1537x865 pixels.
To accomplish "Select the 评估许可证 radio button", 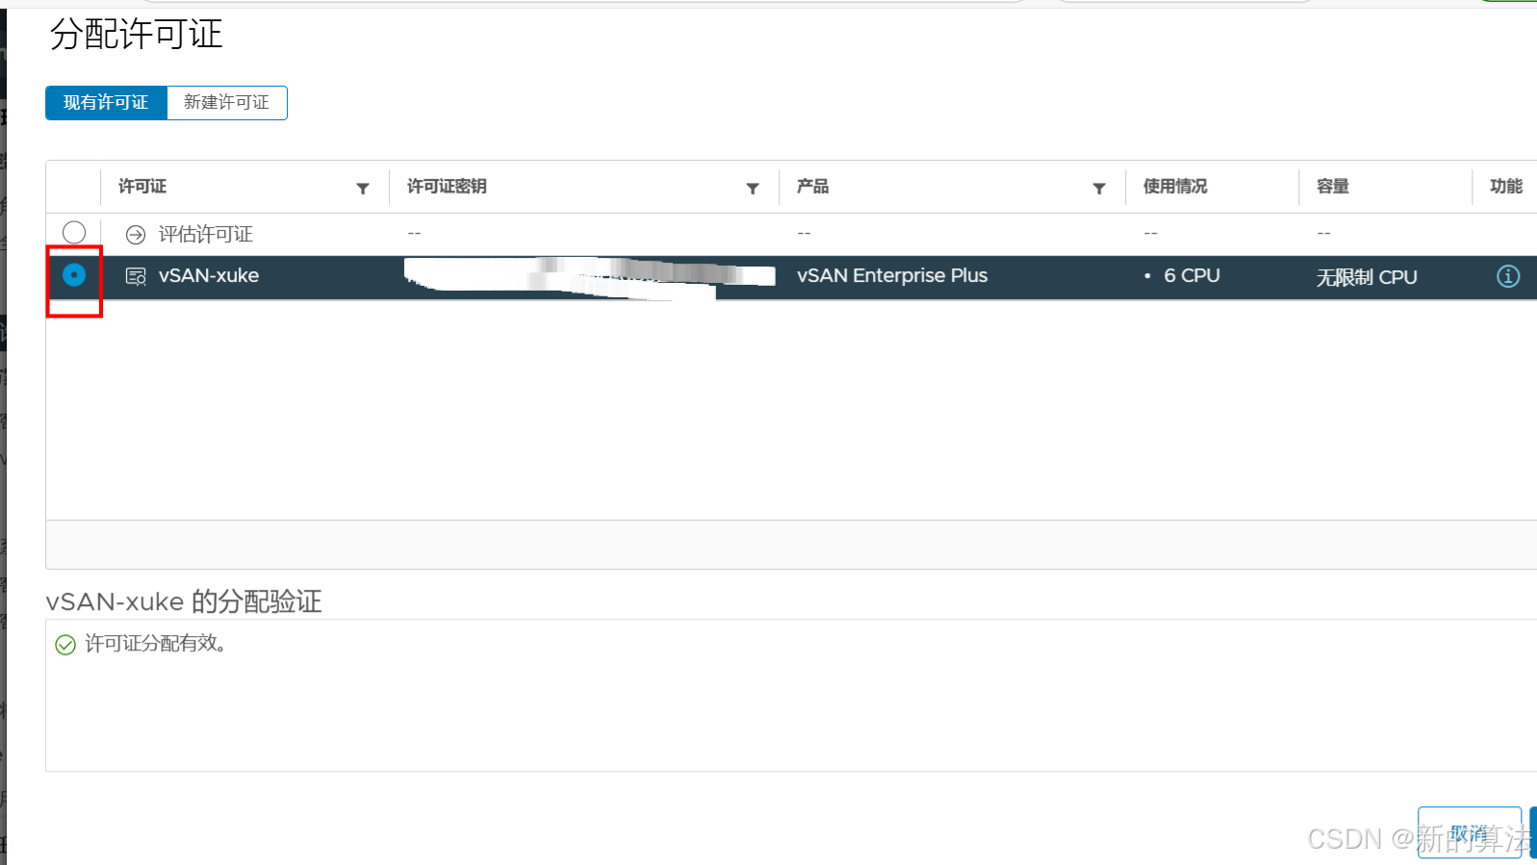I will (x=74, y=233).
